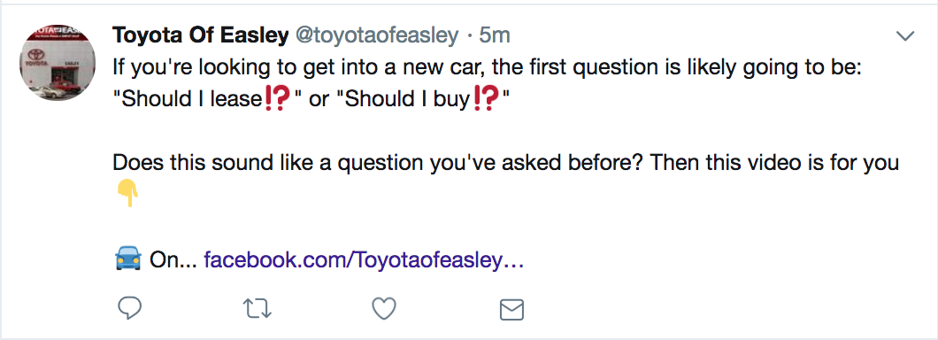Viewport: 938px width, 340px height.
Task: Click the blue car emoji
Action: coord(127,259)
